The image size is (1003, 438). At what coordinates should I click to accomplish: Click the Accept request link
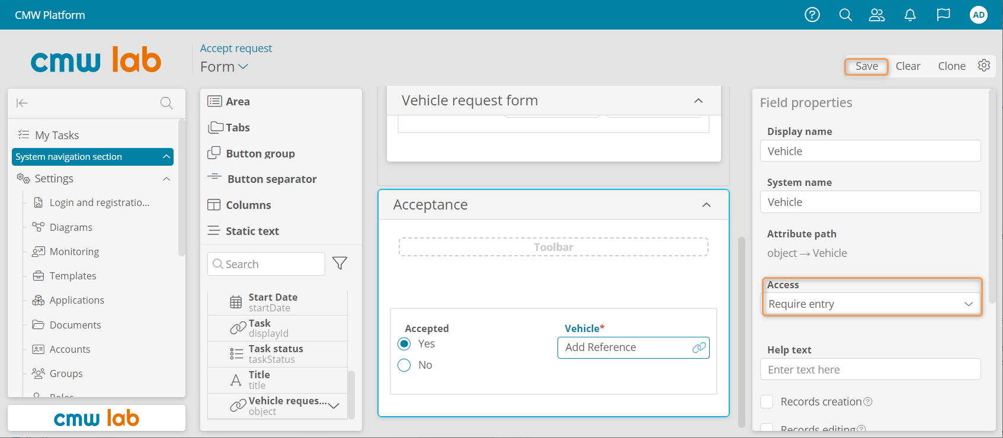tap(236, 49)
